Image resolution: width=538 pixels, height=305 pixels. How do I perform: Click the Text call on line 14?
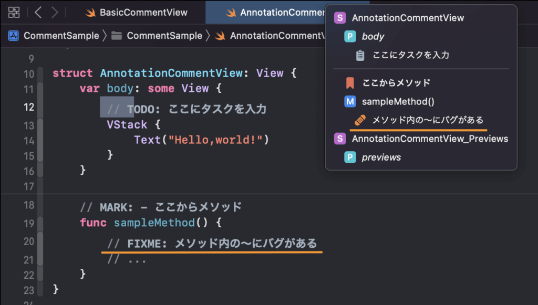click(x=147, y=140)
